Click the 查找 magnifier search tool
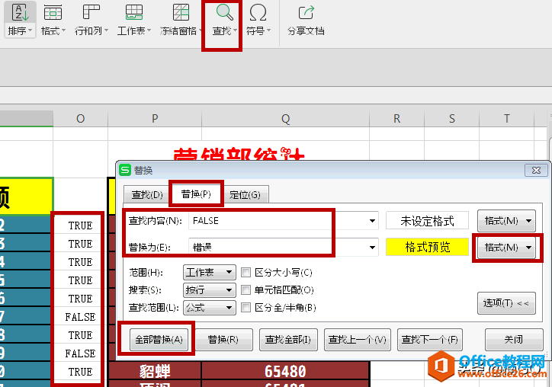This screenshot has height=387, width=552. (x=224, y=20)
